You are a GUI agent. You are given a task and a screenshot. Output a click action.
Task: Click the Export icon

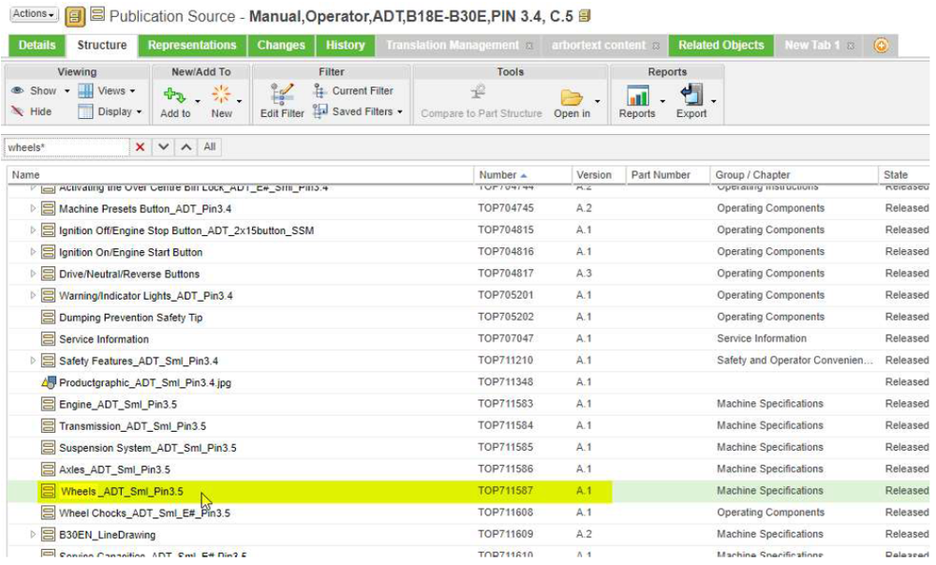coord(691,96)
